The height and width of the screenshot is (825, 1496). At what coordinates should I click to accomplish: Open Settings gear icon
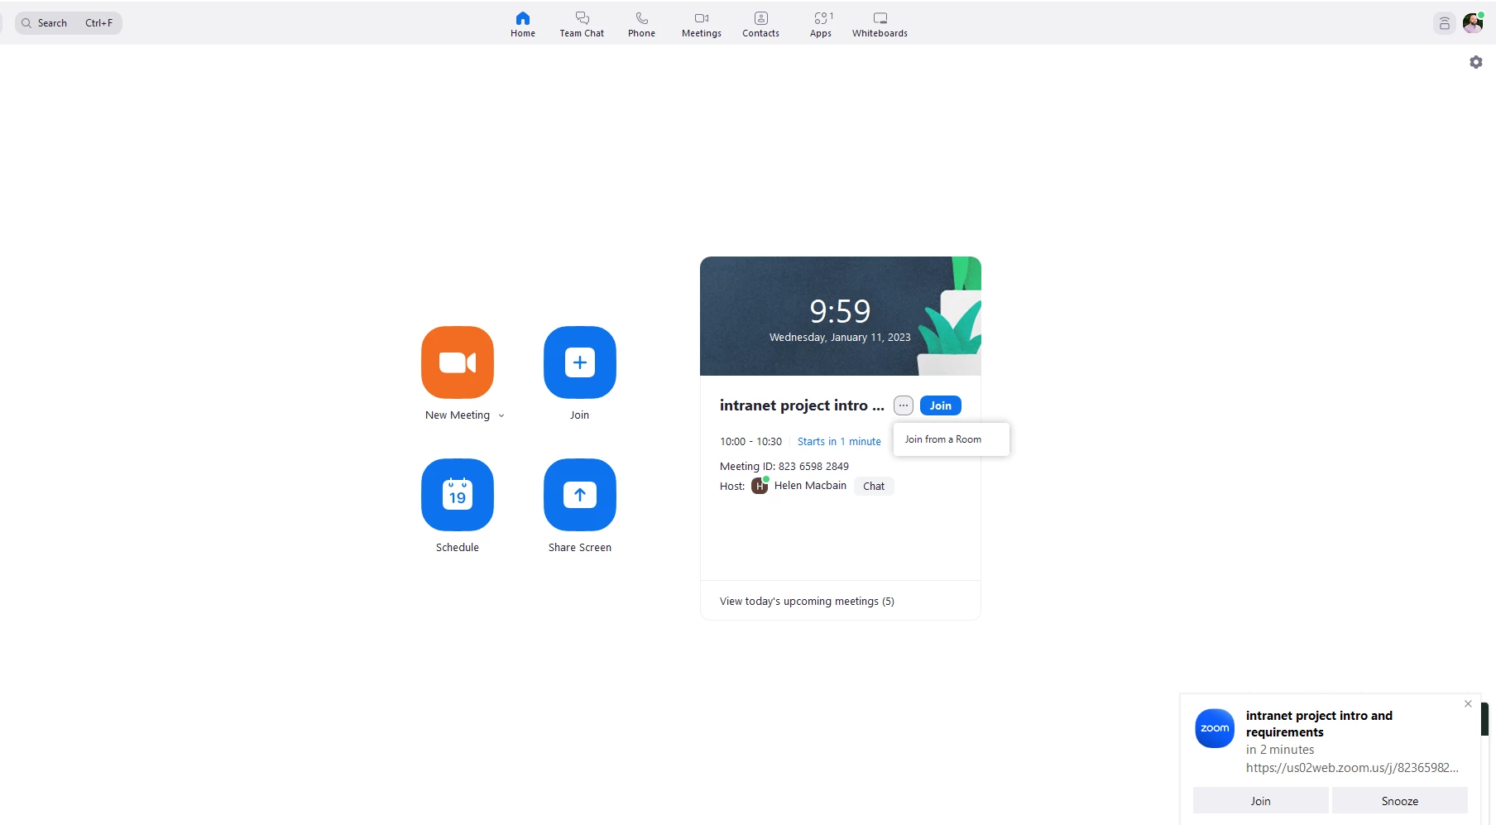click(x=1475, y=62)
